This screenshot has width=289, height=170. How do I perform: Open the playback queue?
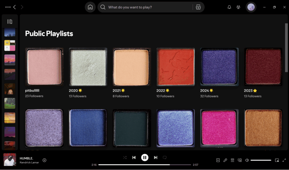(233, 160)
